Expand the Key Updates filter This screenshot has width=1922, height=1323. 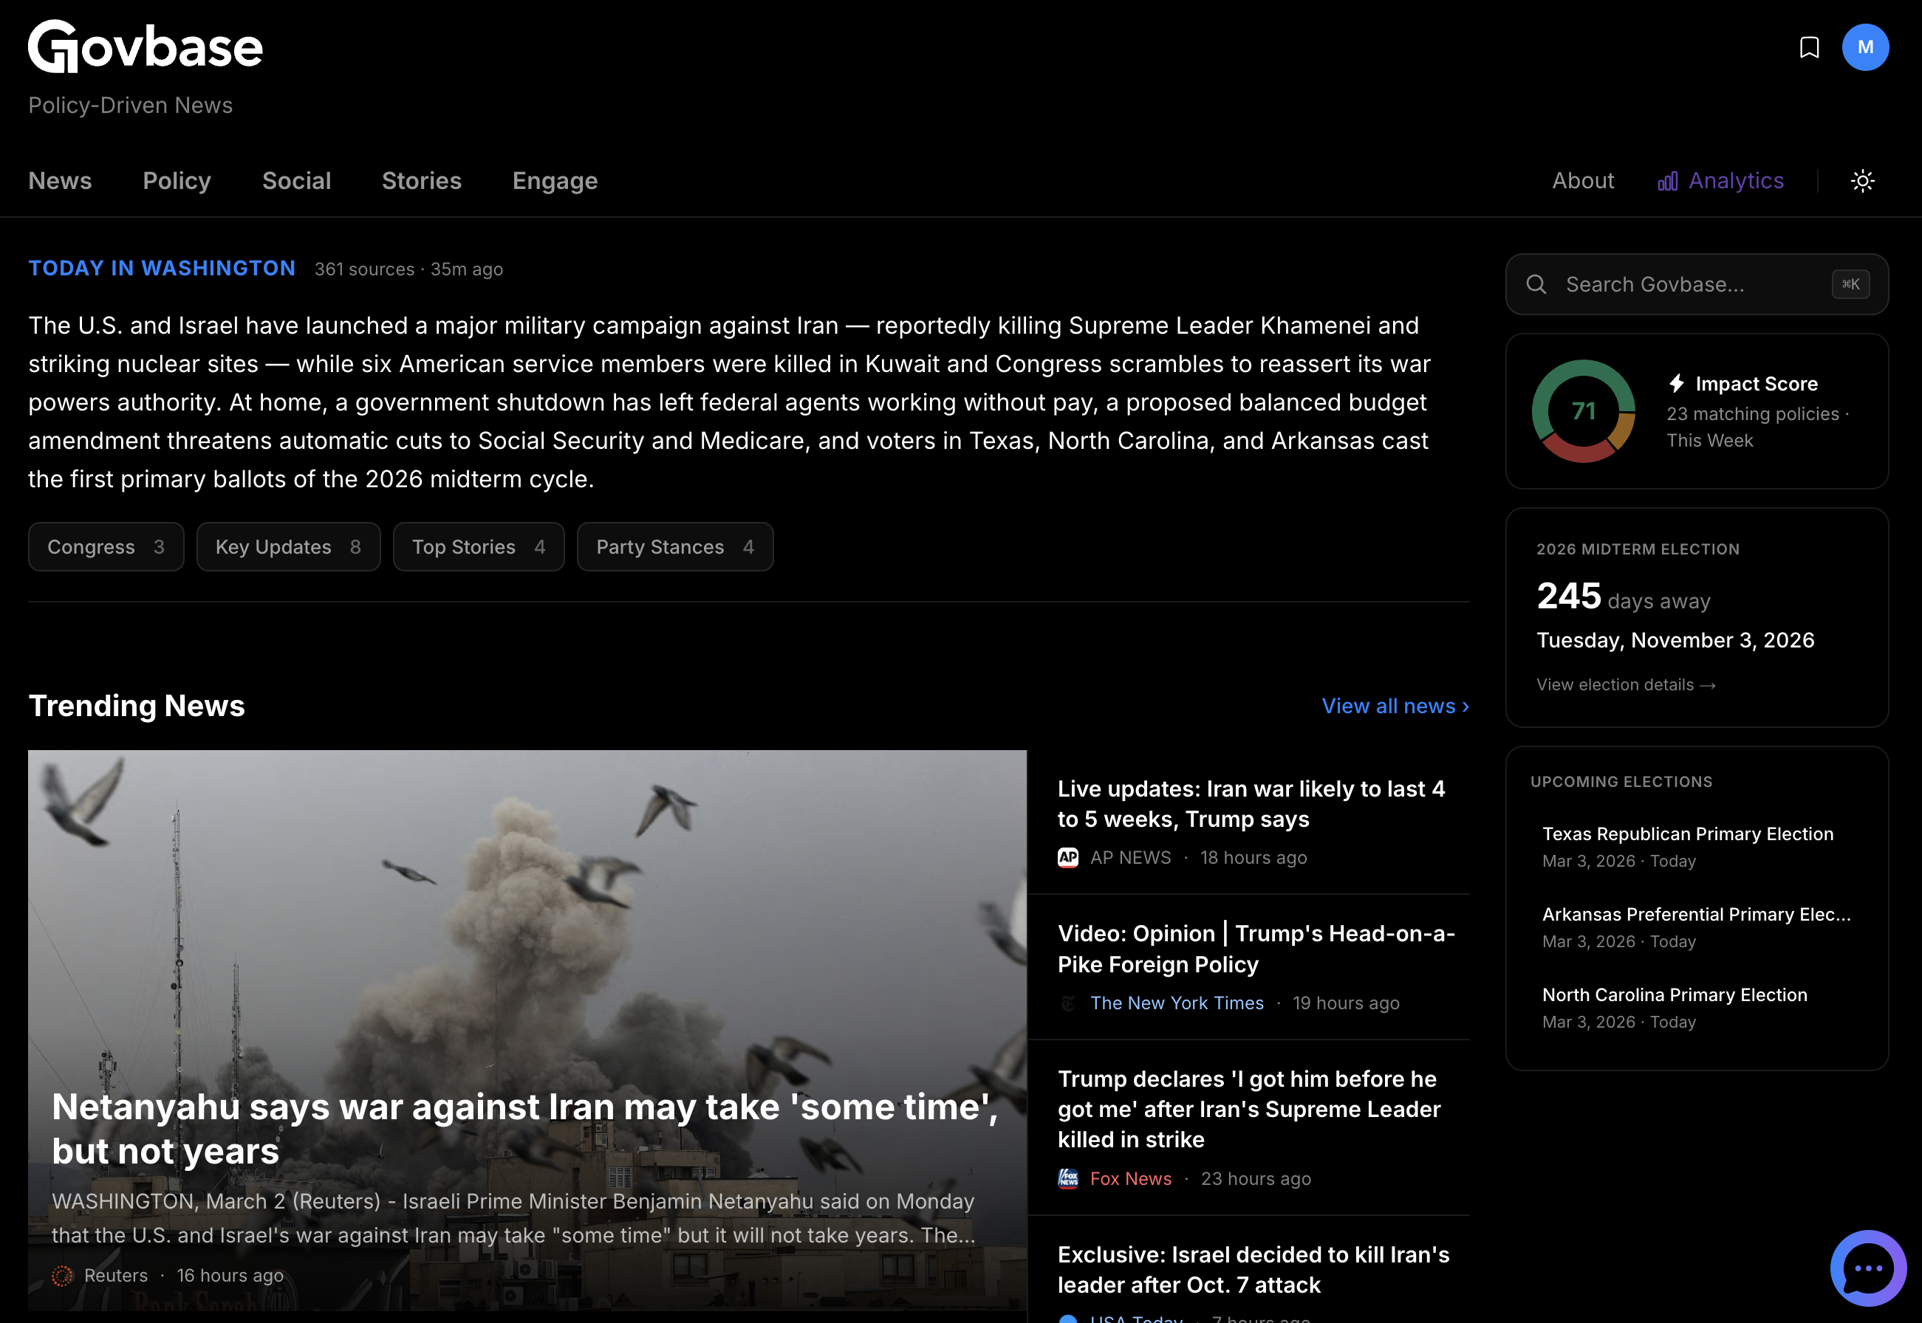(x=289, y=546)
